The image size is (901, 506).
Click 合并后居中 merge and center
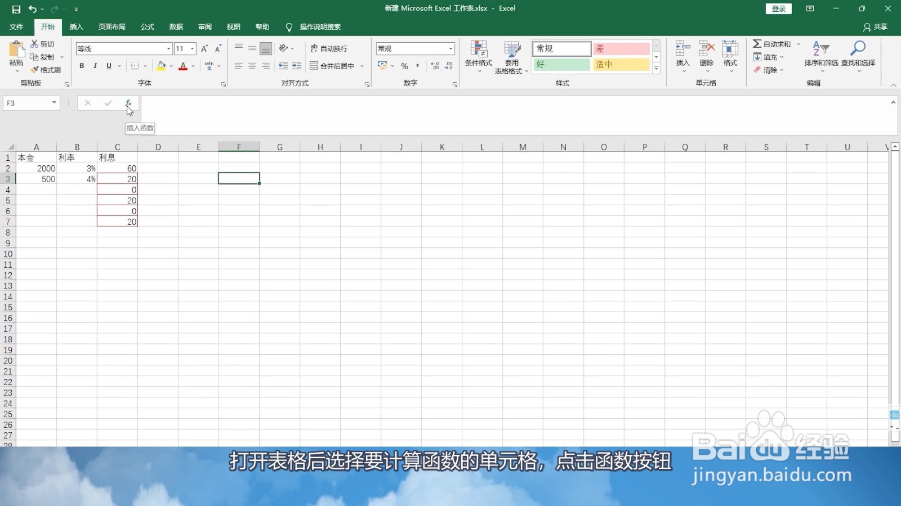(332, 66)
